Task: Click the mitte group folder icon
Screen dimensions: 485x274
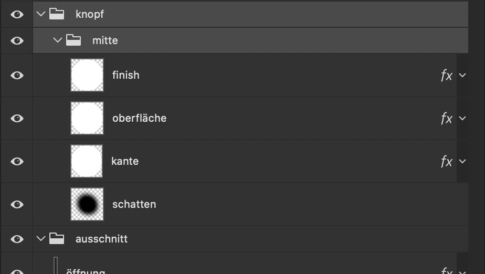Action: point(73,40)
